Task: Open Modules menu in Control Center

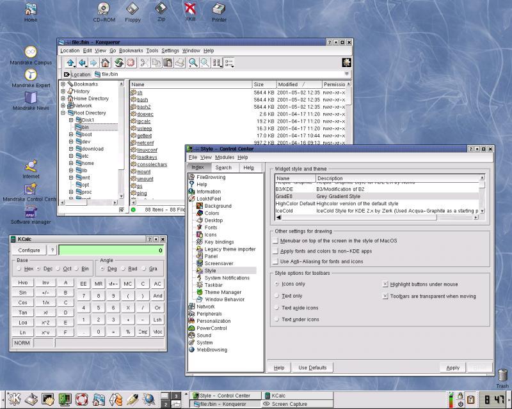Action: pos(225,157)
